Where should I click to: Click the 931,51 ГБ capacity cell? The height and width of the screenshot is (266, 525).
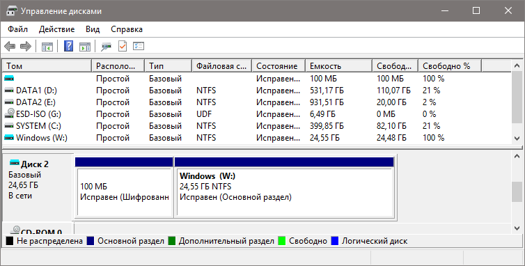pos(327,102)
